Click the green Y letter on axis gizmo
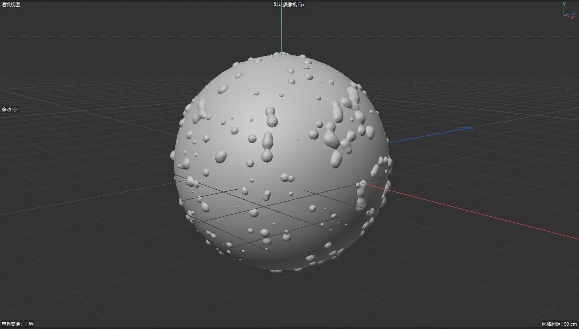This screenshot has width=579, height=329. [x=564, y=4]
